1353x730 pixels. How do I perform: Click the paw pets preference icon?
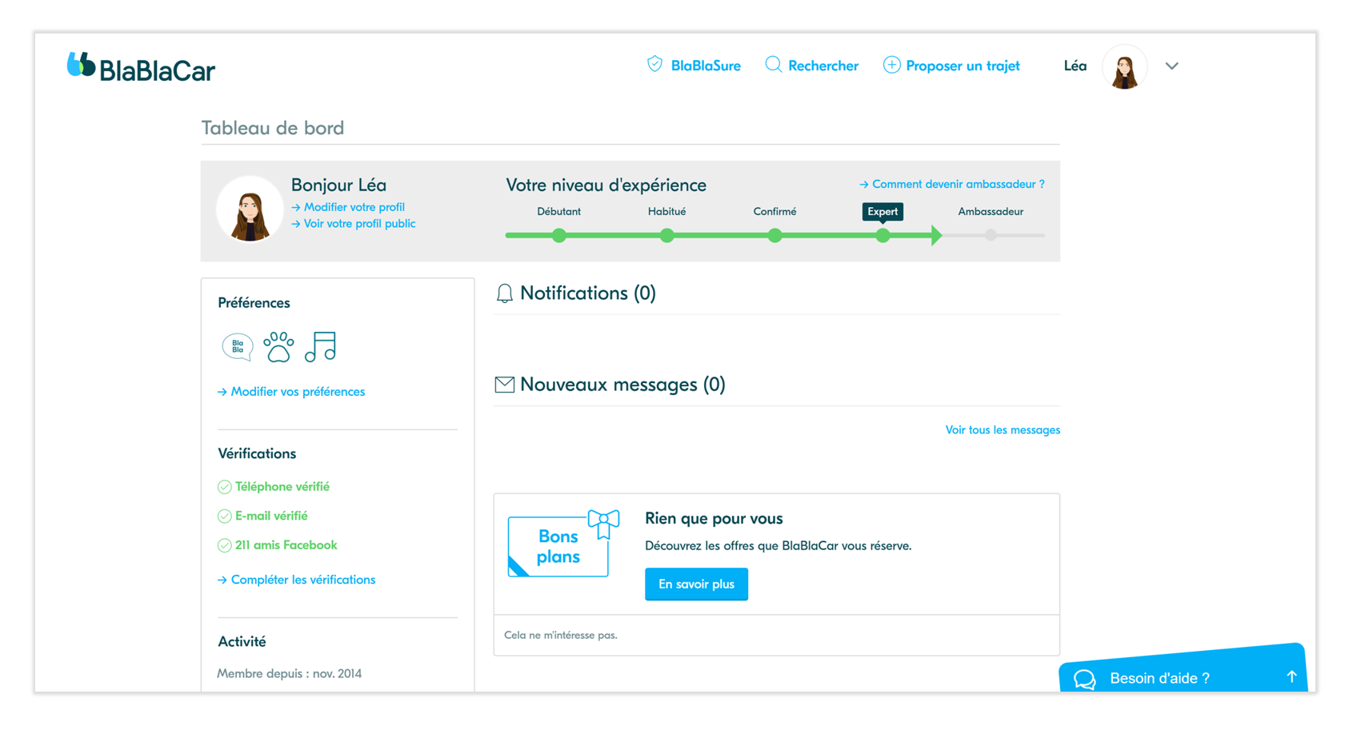coord(278,347)
